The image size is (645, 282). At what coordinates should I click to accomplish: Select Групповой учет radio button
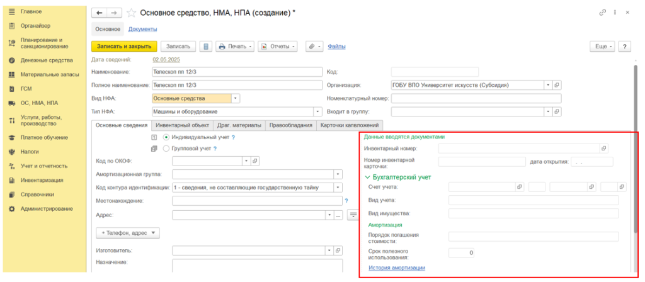click(166, 149)
